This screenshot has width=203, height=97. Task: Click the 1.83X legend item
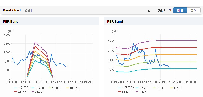(141, 92)
